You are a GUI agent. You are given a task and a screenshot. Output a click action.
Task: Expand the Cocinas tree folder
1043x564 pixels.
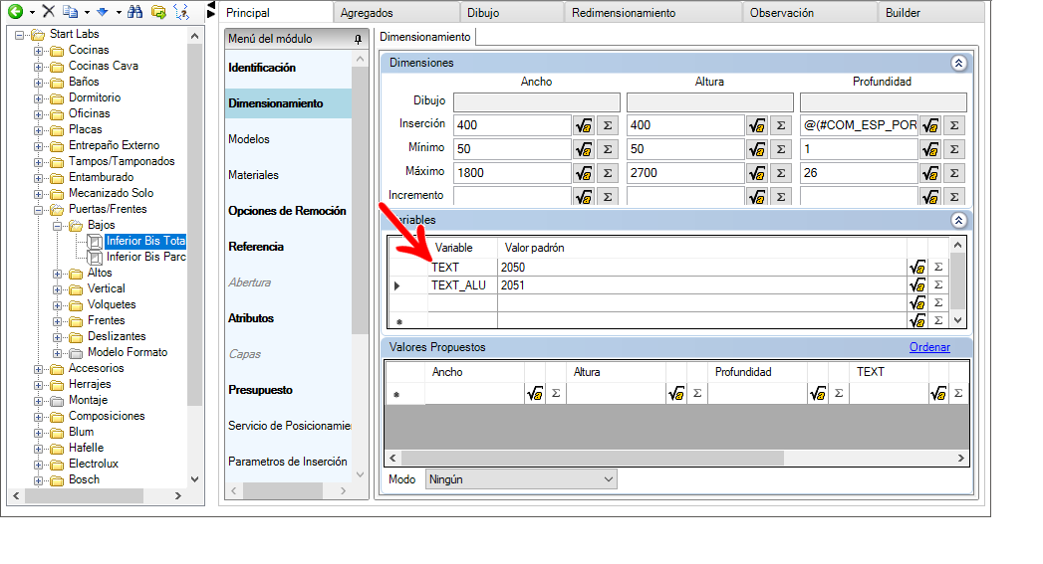click(38, 51)
